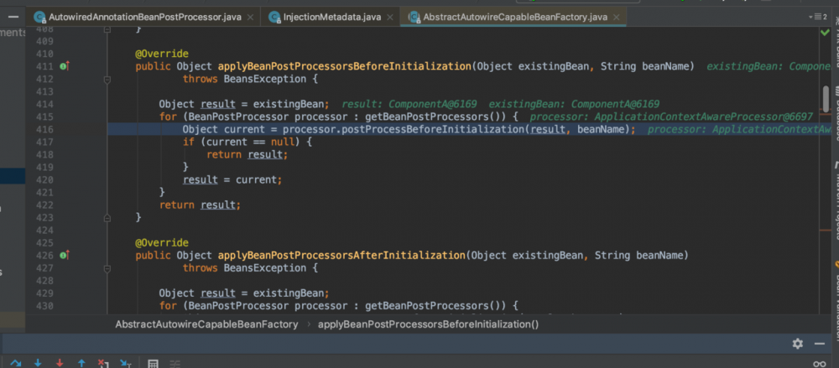Click Drop Frame debugger icon
839x368 pixels.
pos(104,363)
